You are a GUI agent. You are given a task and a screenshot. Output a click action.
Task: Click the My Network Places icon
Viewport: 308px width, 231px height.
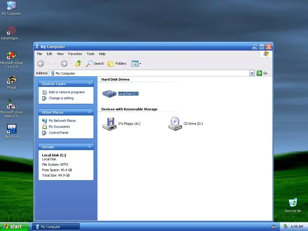(x=45, y=121)
